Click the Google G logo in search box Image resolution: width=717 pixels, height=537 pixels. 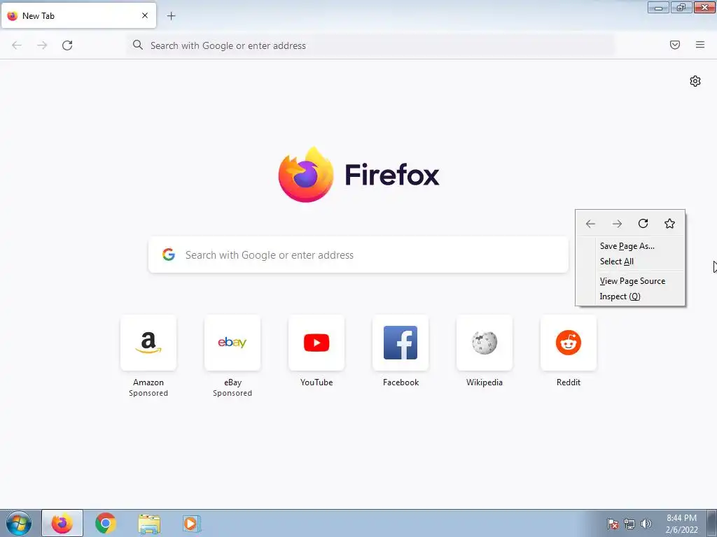(x=169, y=255)
